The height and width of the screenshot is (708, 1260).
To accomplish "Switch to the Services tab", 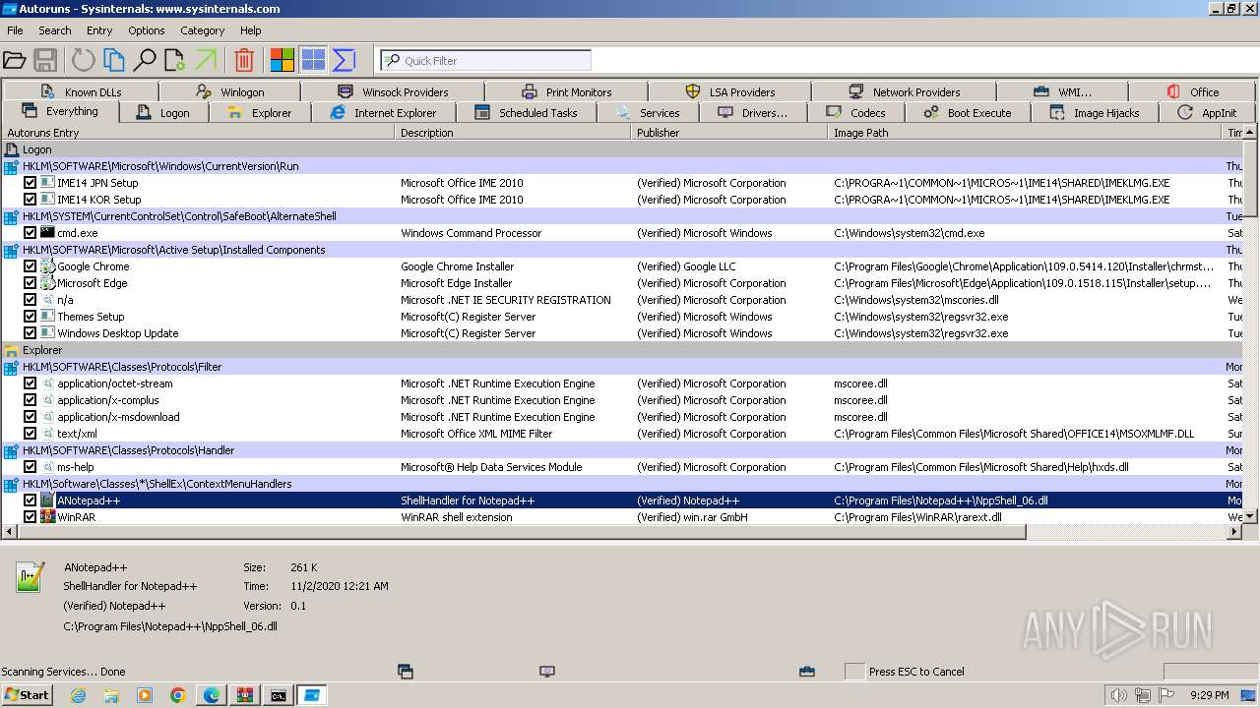I will pos(648,112).
